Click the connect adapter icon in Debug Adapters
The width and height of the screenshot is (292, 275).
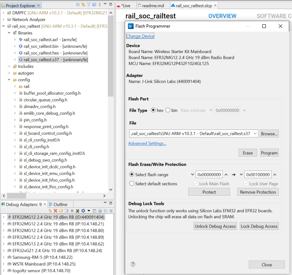(50, 211)
